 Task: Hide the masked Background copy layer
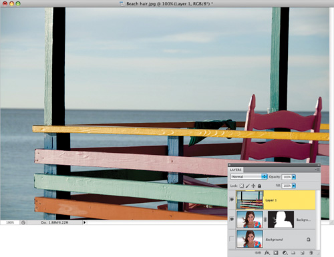(x=232, y=220)
